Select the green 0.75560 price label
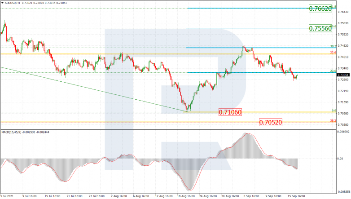351x199 pixels. pyautogui.click(x=320, y=28)
